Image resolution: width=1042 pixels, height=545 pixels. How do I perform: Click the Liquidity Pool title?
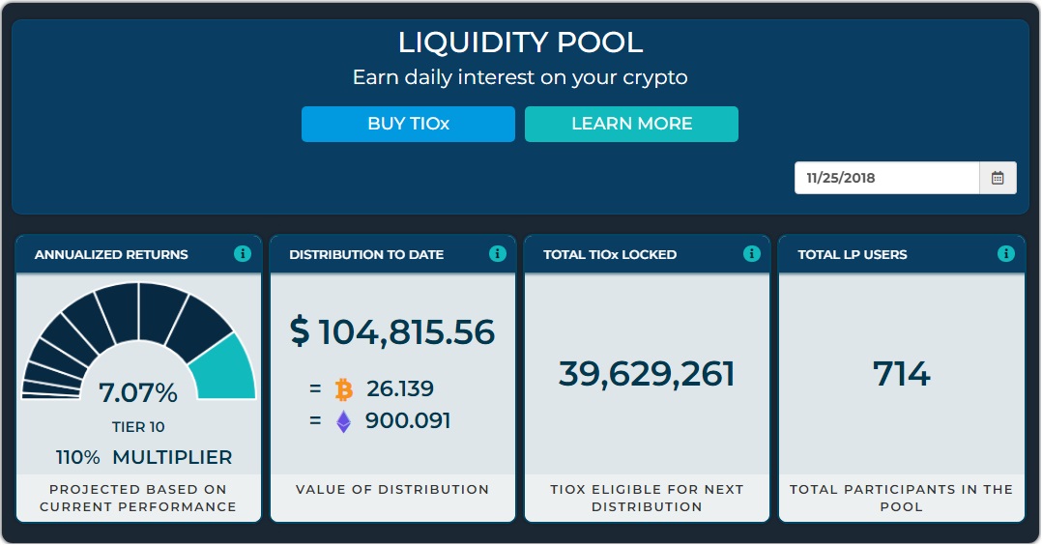pos(520,43)
